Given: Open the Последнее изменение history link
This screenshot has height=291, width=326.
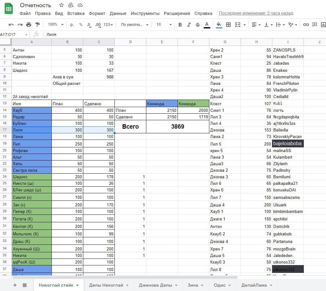Looking at the screenshot, I should (256, 13).
